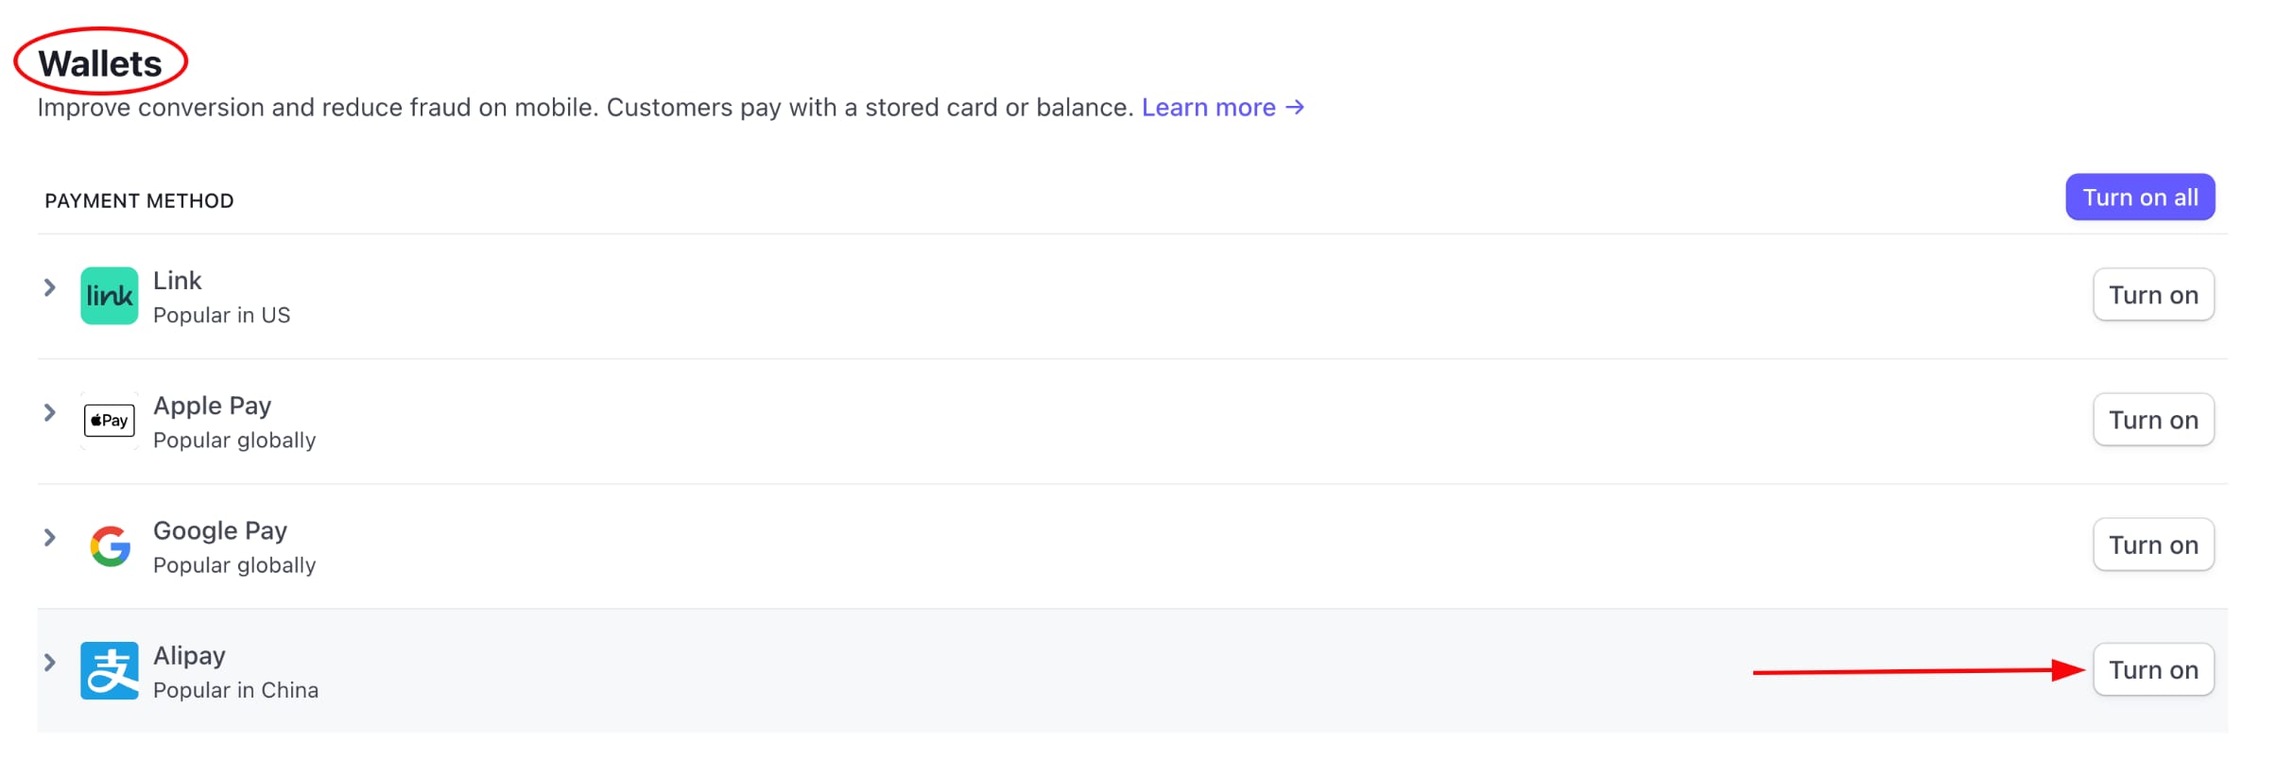This screenshot has width=2276, height=760.
Task: Enable Apple Pay via Turn on
Action: (2154, 420)
